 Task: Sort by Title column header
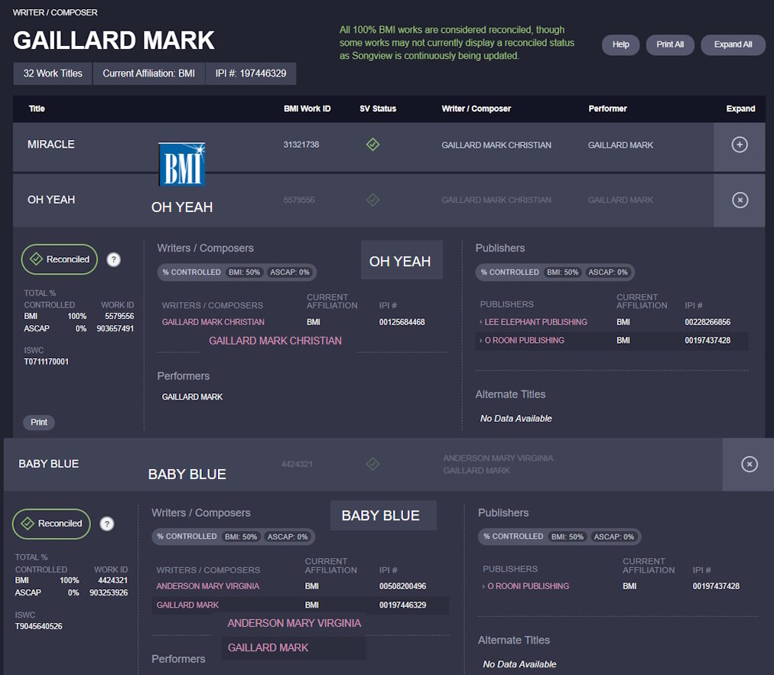click(37, 109)
